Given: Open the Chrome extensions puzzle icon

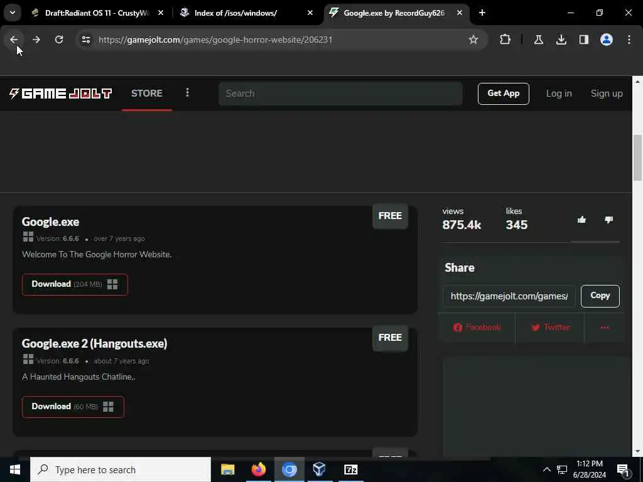Looking at the screenshot, I should pyautogui.click(x=505, y=40).
